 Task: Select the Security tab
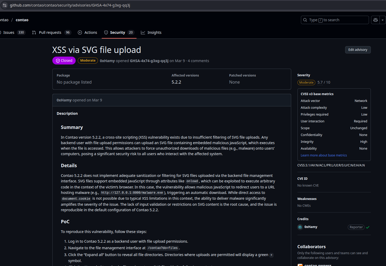pyautogui.click(x=119, y=32)
